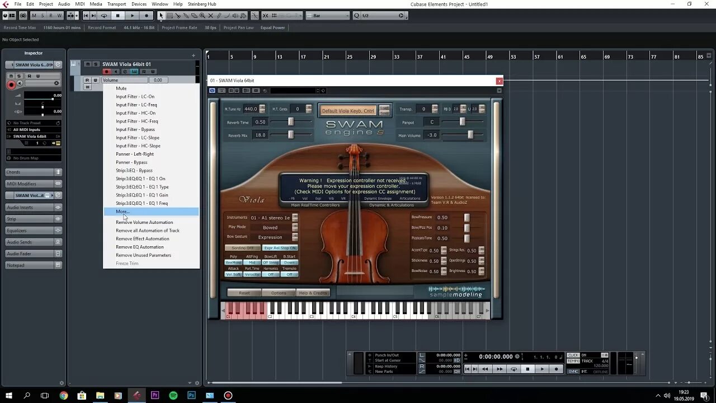The image size is (716, 403).
Task: Select the Zoom magnifier tool
Action: coord(202,16)
